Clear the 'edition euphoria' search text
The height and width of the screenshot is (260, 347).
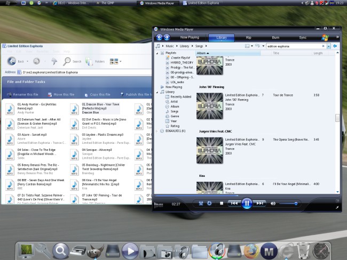[x=323, y=46]
